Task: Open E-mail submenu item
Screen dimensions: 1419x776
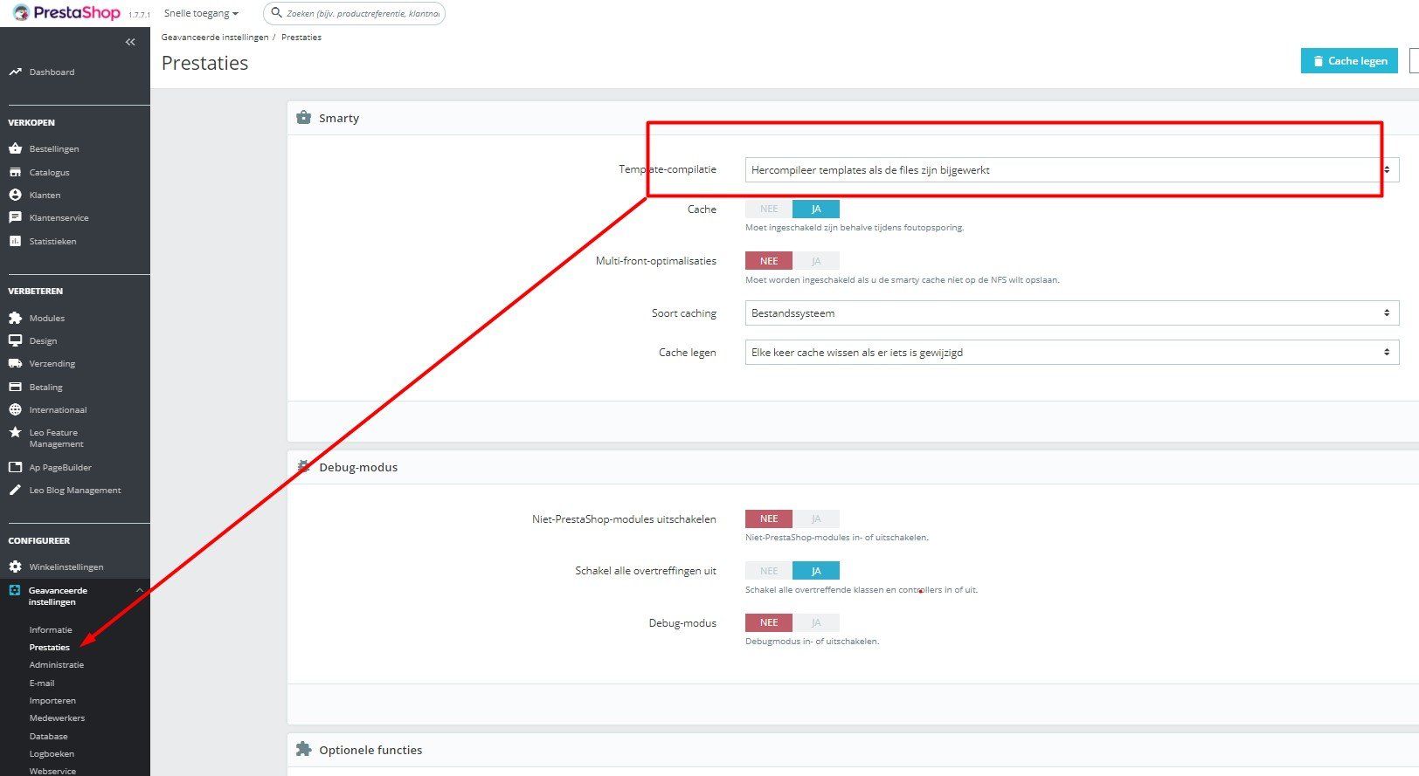Action: point(42,683)
